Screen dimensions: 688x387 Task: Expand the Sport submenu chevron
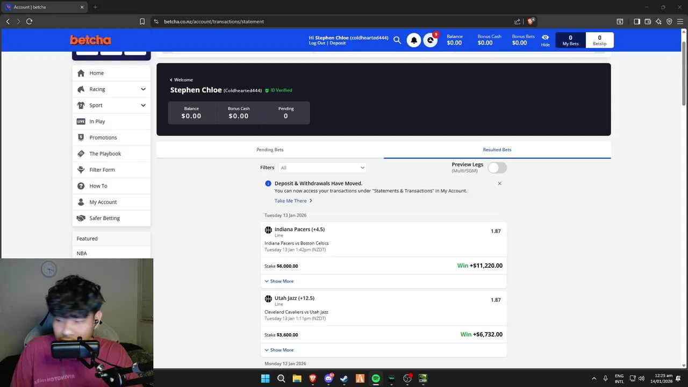[143, 105]
